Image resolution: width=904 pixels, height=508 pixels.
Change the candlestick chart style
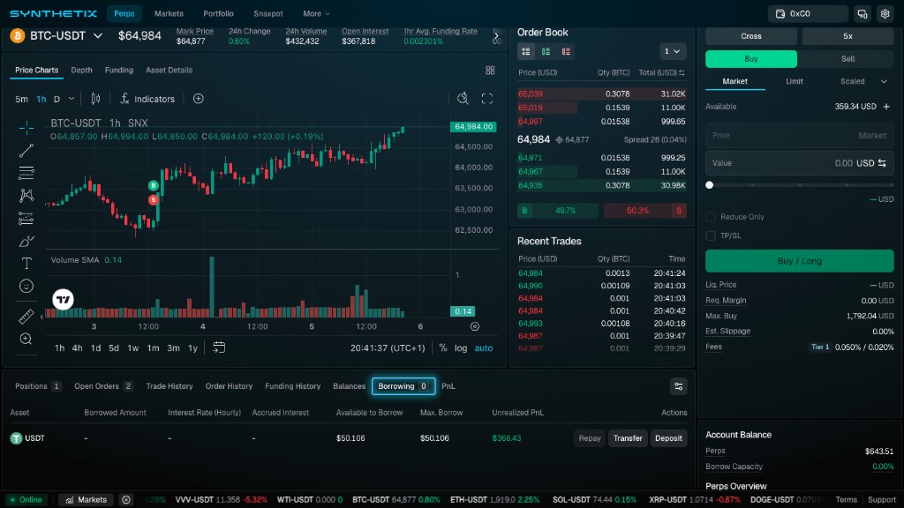click(95, 99)
